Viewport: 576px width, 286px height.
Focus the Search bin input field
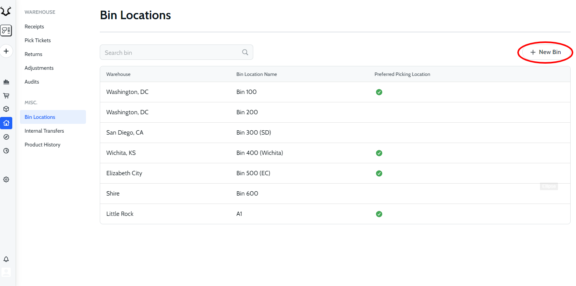[171, 53]
